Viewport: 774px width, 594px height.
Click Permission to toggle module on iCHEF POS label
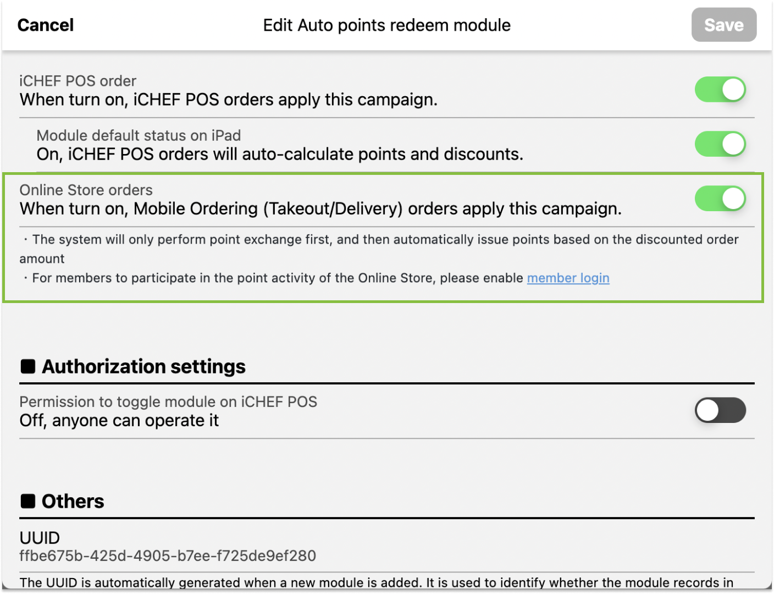(x=168, y=402)
